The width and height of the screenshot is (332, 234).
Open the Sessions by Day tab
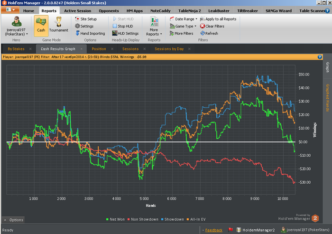[x=169, y=49]
